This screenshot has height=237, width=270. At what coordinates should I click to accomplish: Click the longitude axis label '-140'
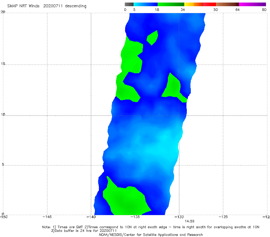[x=91, y=217]
